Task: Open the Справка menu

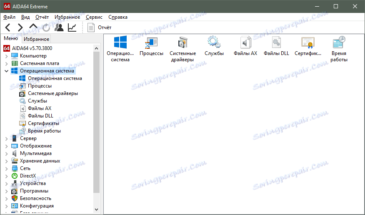Action: [118, 17]
